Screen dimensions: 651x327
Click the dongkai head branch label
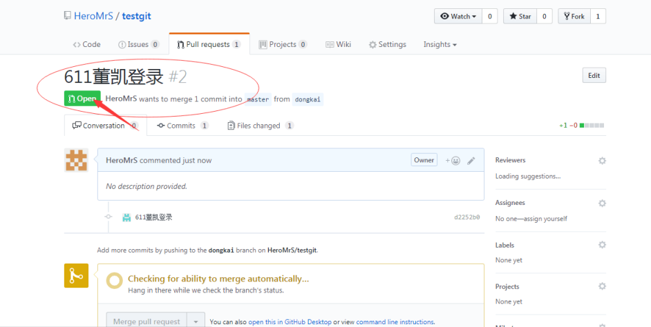[x=308, y=99]
